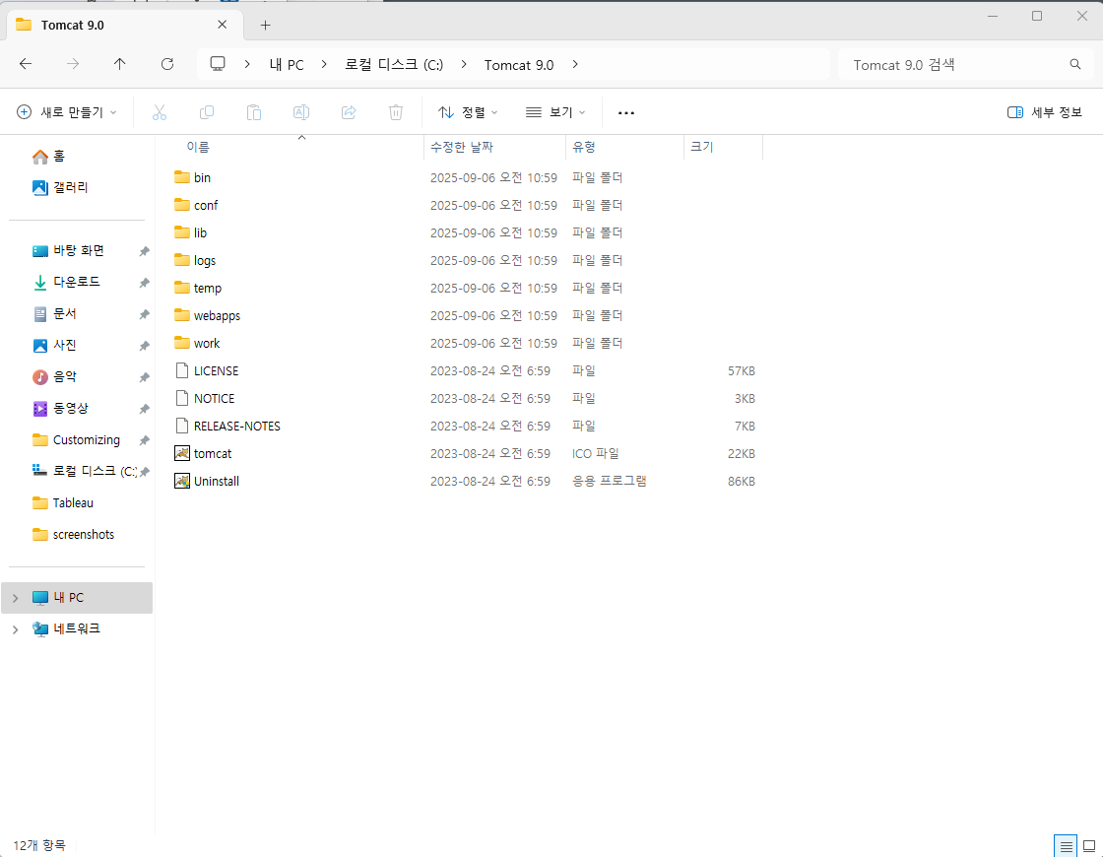Open 다운로드 in quick access
Image resolution: width=1103 pixels, height=857 pixels.
[76, 282]
